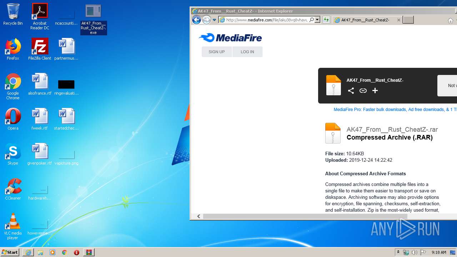Select the partnermus... document icon
The width and height of the screenshot is (457, 257).
(66, 49)
